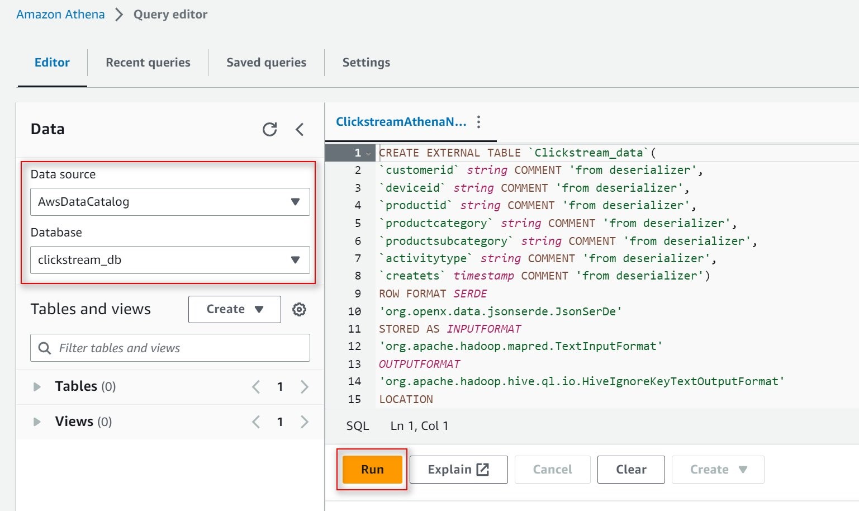Select the Saved queries tab
The height and width of the screenshot is (511, 859).
pyautogui.click(x=266, y=63)
